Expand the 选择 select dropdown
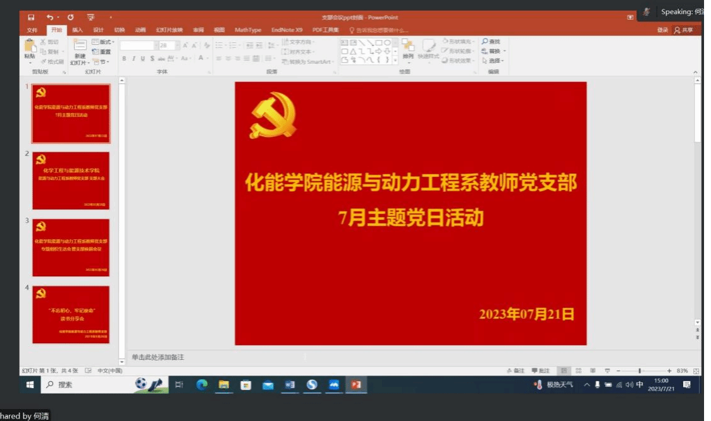Image resolution: width=711 pixels, height=421 pixels. point(492,61)
